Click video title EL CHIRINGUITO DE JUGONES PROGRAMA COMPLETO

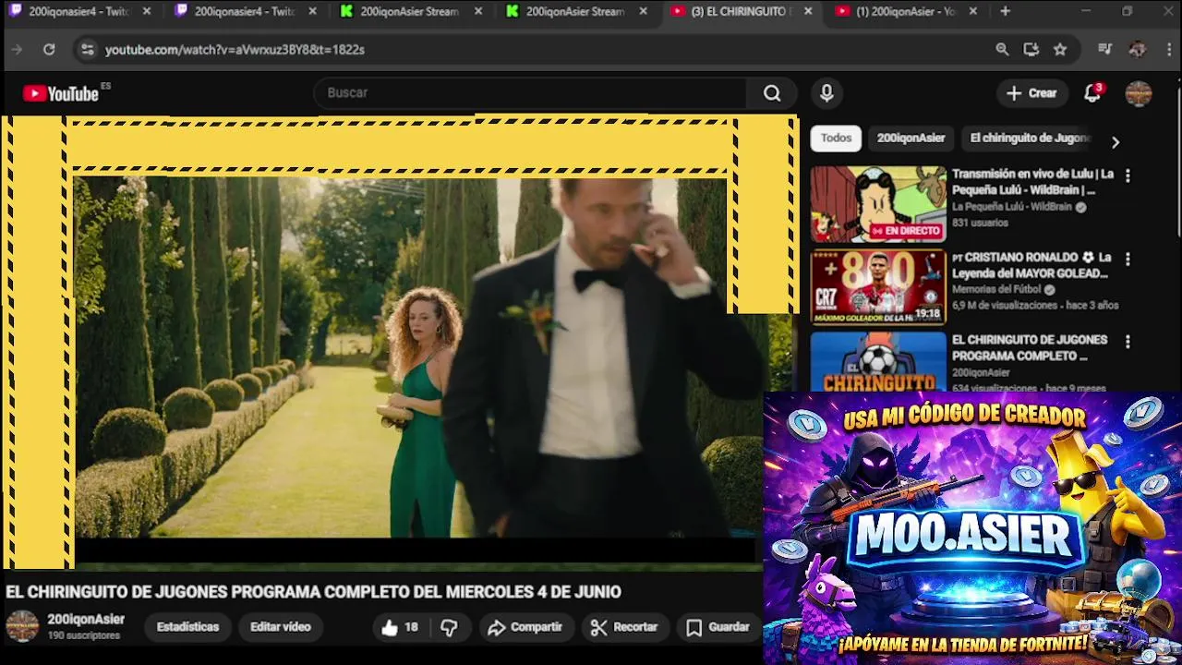click(x=313, y=592)
